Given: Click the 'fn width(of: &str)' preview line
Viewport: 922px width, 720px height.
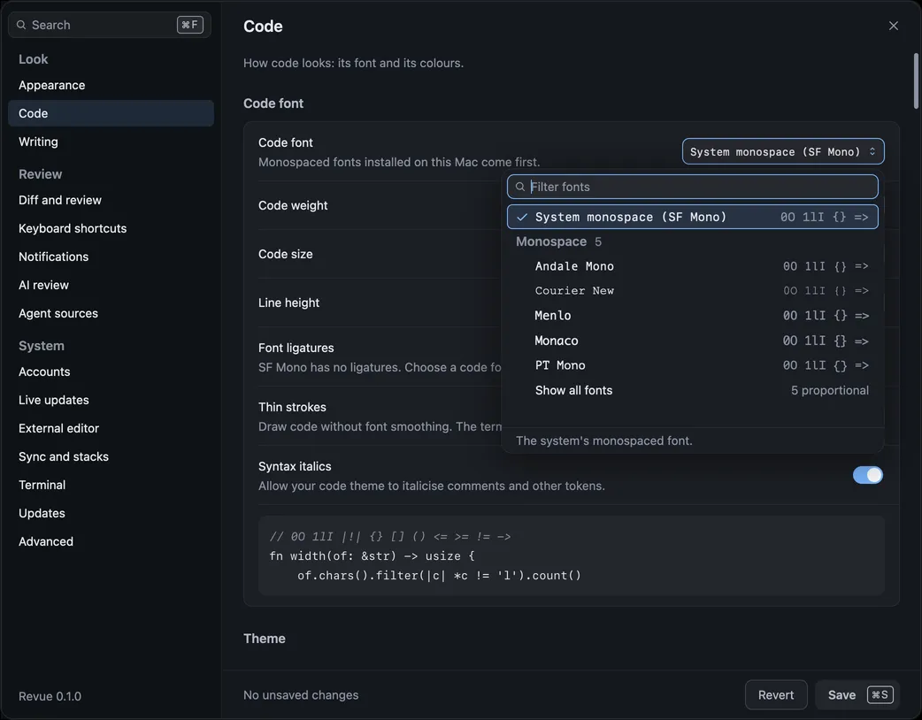Looking at the screenshot, I should pyautogui.click(x=372, y=556).
